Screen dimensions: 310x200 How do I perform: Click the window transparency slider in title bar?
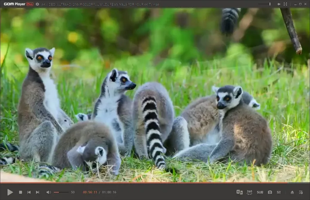(264, 4)
